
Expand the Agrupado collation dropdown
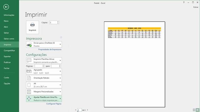pos(44,71)
